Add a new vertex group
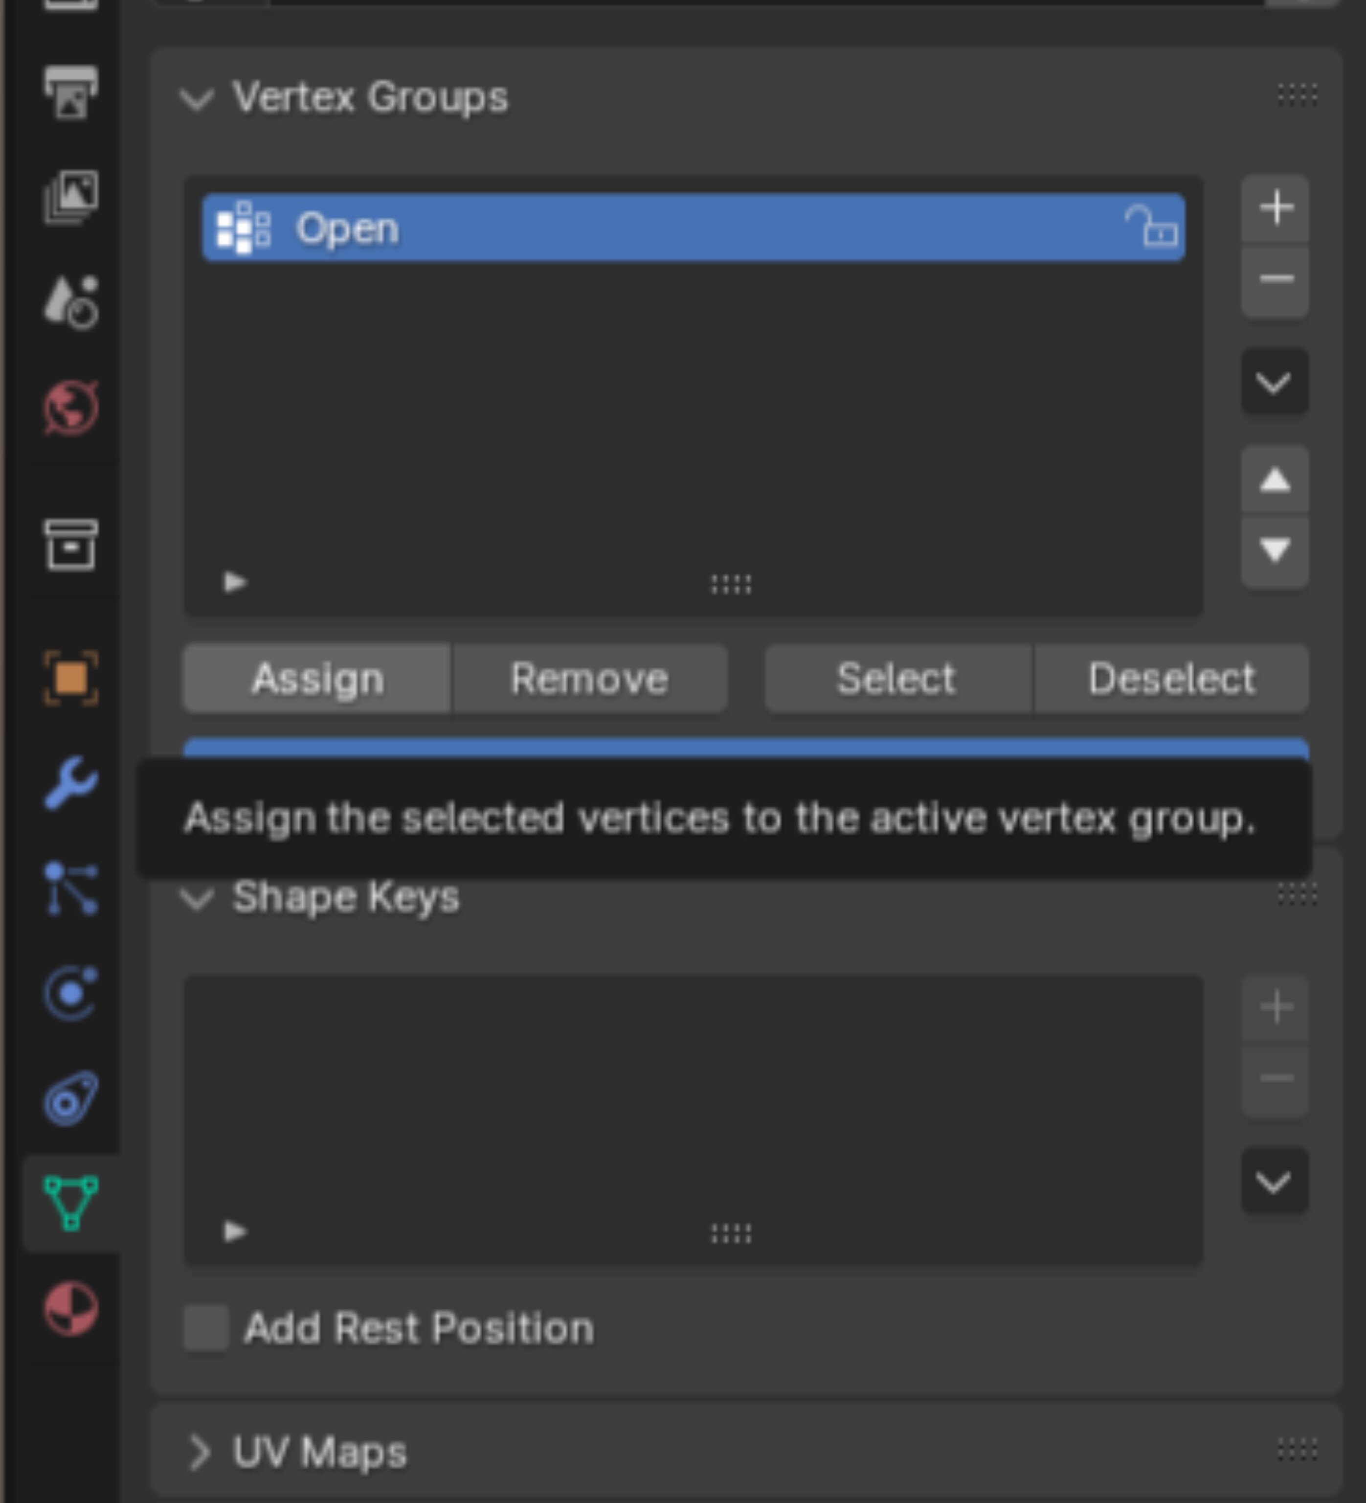The image size is (1366, 1503). [1275, 208]
